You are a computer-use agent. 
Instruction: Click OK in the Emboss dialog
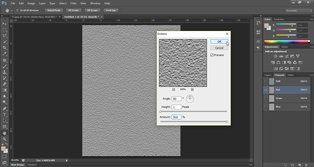219,41
